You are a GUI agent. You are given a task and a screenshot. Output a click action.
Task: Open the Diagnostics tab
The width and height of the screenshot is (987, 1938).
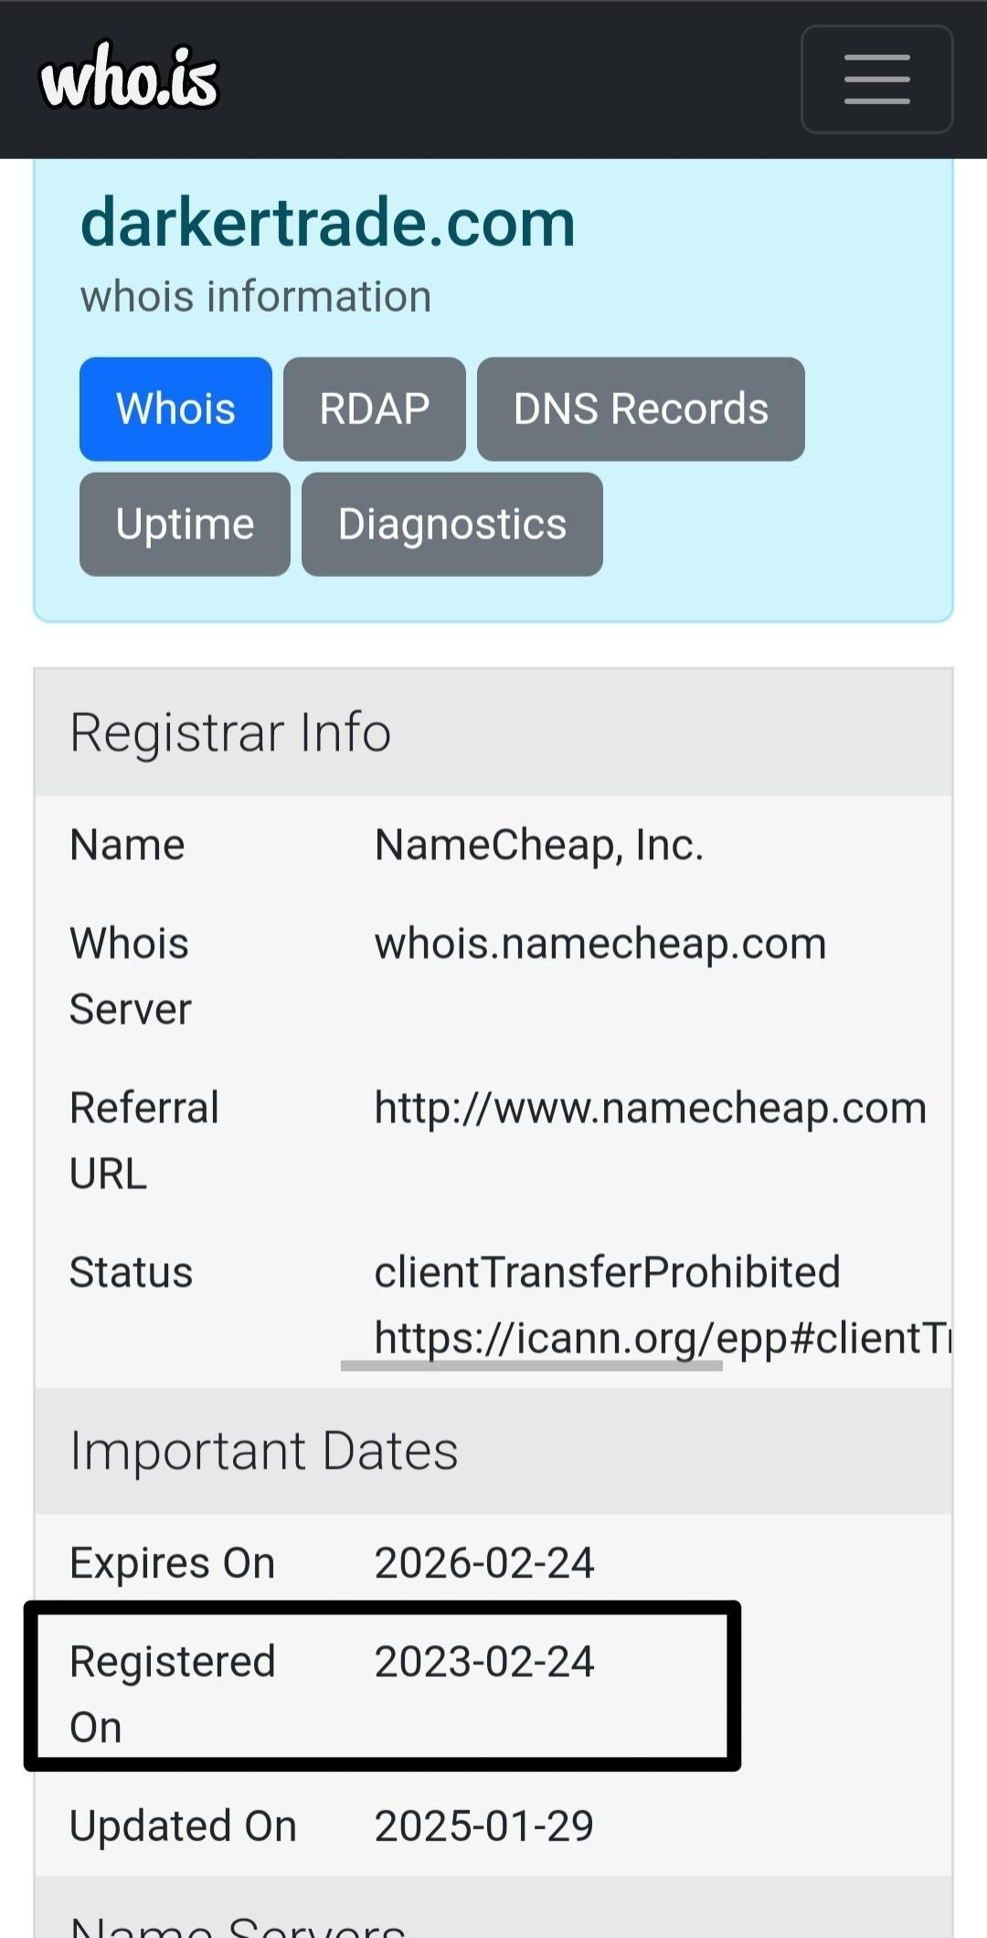(x=452, y=524)
